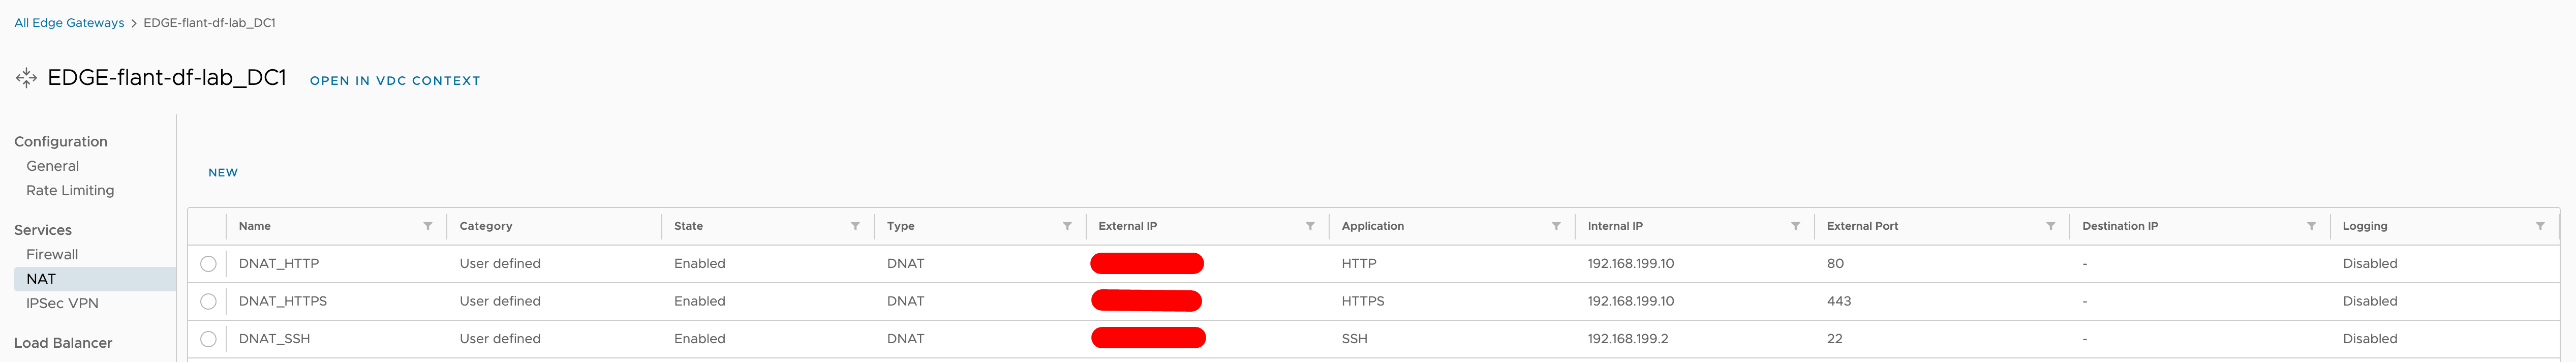The height and width of the screenshot is (362, 2576).
Task: Select the DNAT_HTTPS rule radio button
Action: (210, 300)
